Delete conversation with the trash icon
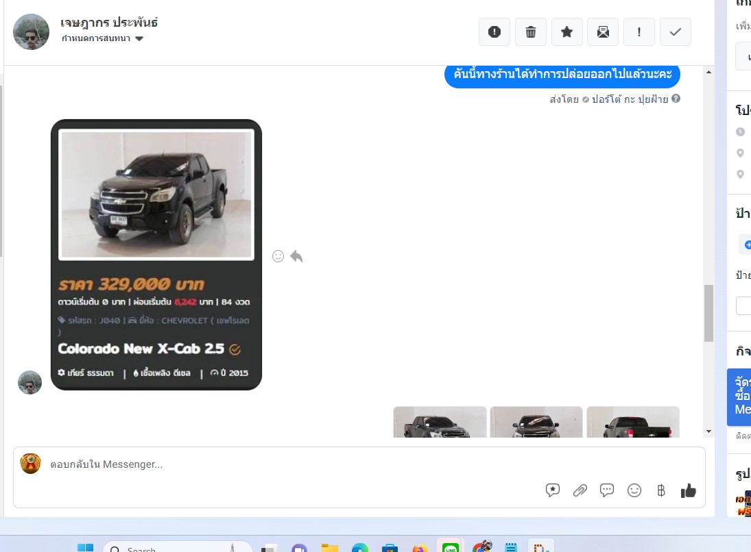This screenshot has height=552, width=751. tap(530, 32)
